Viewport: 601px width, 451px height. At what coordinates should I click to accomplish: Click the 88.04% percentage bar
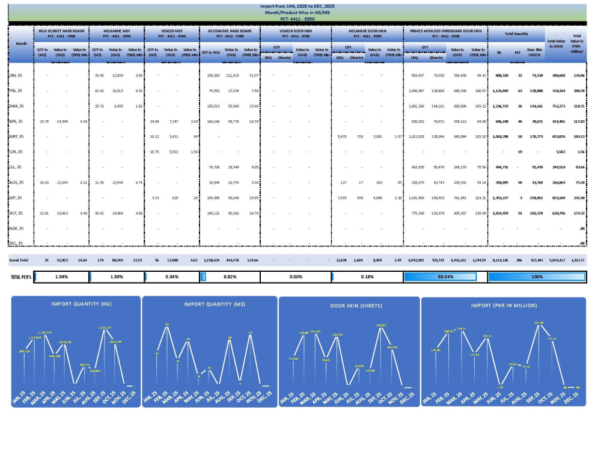[x=445, y=277]
